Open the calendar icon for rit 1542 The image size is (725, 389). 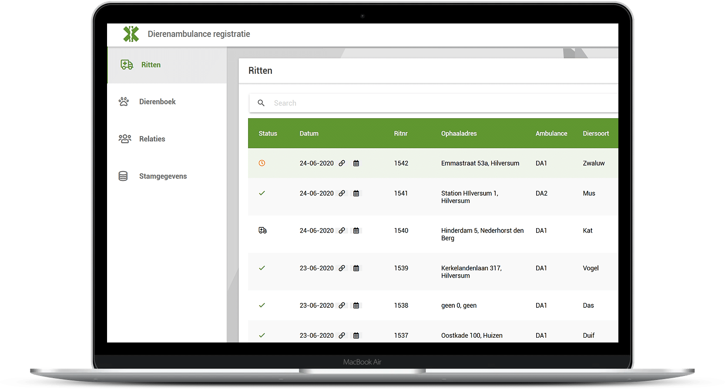pos(356,163)
